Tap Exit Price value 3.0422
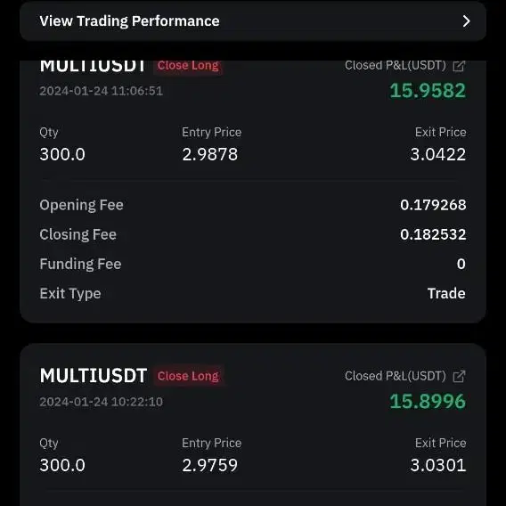The height and width of the screenshot is (506, 506). [438, 154]
